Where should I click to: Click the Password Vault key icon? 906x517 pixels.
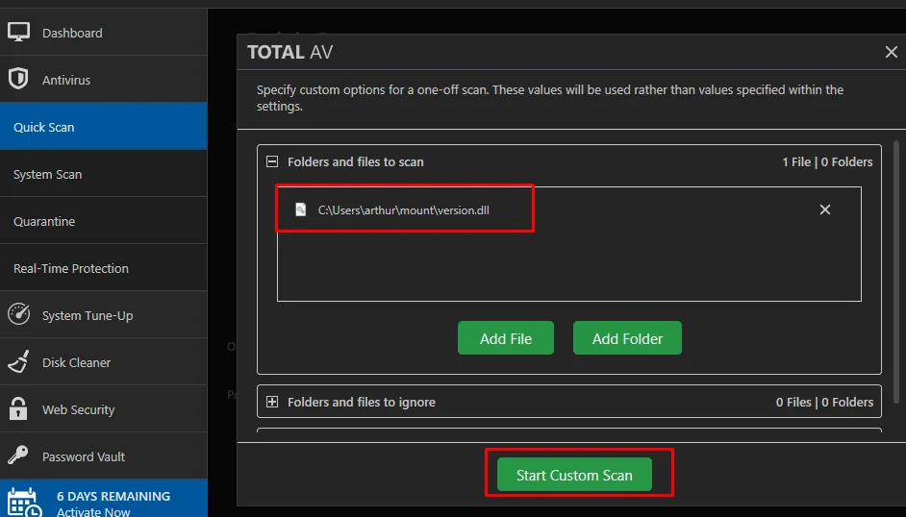point(18,455)
